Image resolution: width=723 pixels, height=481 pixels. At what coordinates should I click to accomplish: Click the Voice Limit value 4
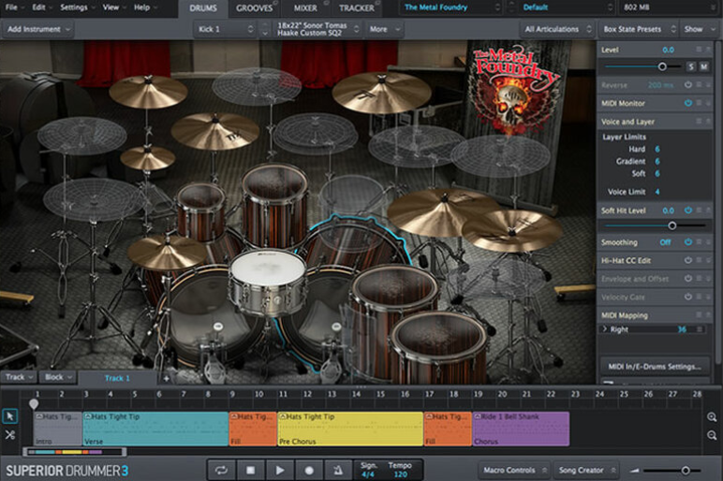[657, 192]
